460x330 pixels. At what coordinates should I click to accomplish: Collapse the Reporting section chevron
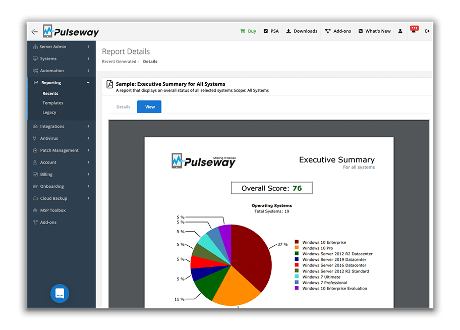88,83
